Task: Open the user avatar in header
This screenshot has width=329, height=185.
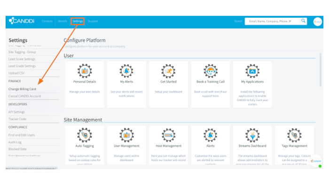Action: coord(317,22)
